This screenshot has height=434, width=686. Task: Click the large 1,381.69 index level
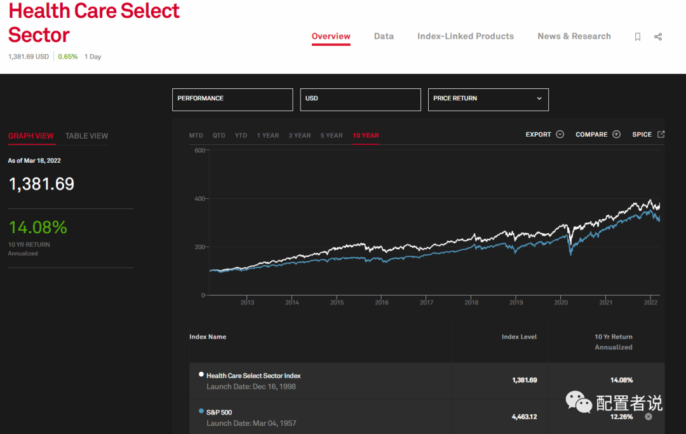pyautogui.click(x=41, y=184)
